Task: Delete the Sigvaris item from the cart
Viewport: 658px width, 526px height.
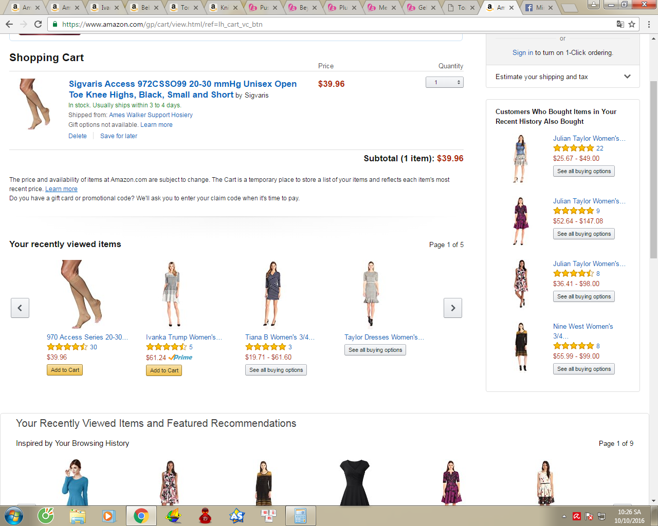Action: click(78, 136)
